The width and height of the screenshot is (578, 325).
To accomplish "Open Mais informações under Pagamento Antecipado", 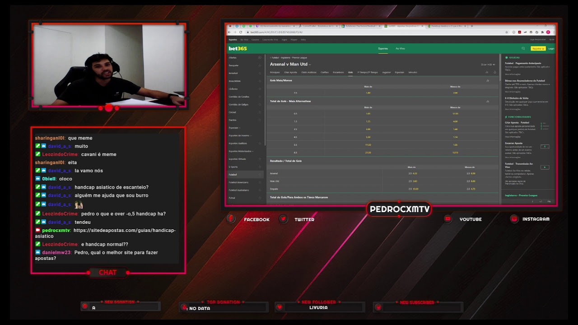I will coord(513,74).
